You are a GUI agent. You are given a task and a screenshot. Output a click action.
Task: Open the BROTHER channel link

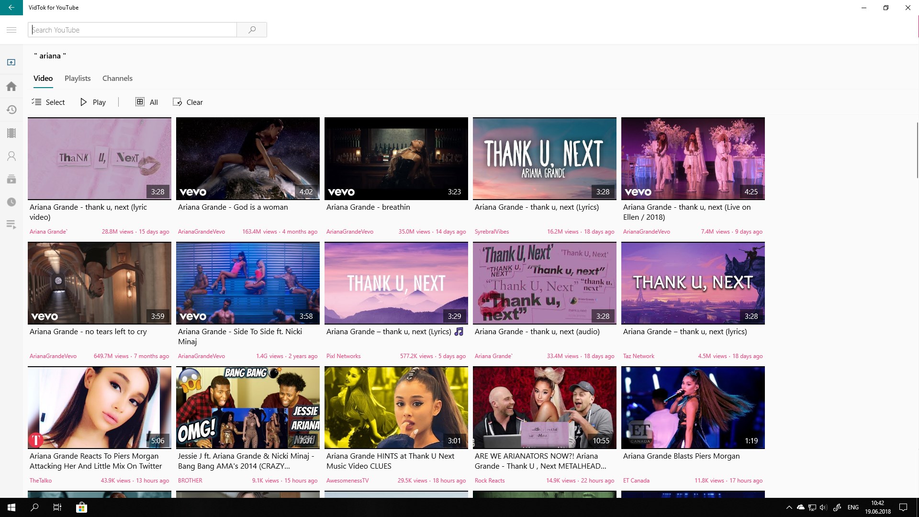coord(190,481)
